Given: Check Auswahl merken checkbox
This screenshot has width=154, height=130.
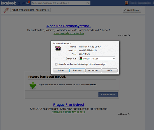Looking at the screenshot, I should [x=56, y=64].
